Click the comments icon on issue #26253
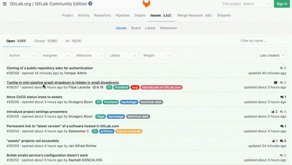The width and height of the screenshot is (292, 165). pyautogui.click(x=281, y=141)
